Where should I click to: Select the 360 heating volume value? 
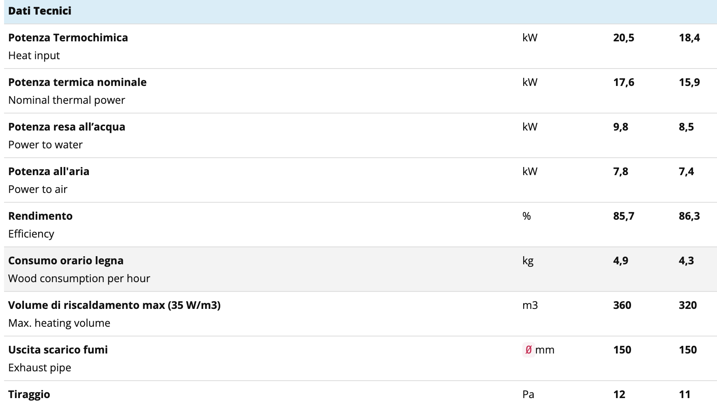point(622,305)
